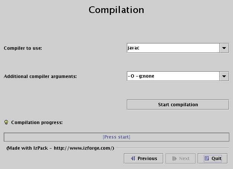The width and height of the screenshot is (233, 169).
Task: Click the disabled Next button label
Action: (x=184, y=159)
